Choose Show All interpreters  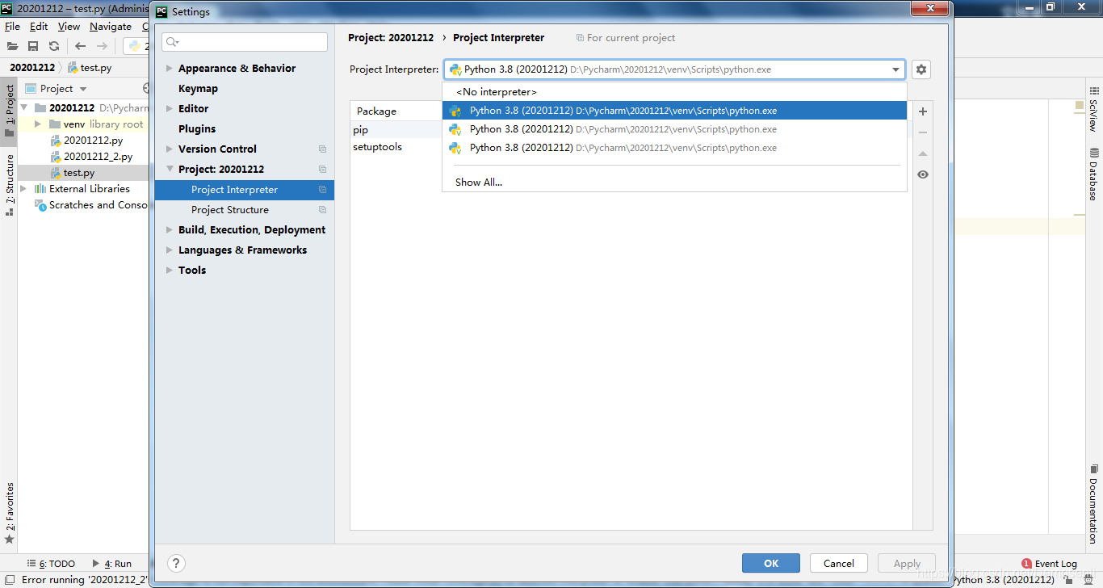(478, 183)
